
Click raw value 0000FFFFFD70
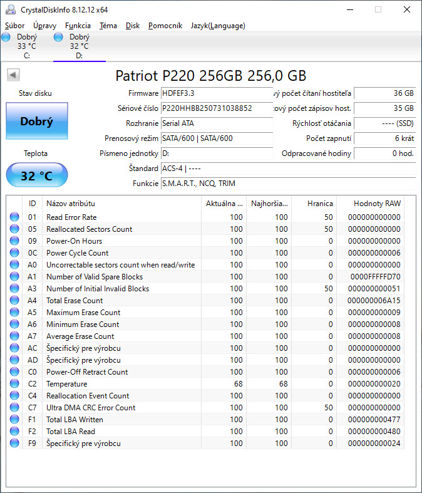pos(376,277)
